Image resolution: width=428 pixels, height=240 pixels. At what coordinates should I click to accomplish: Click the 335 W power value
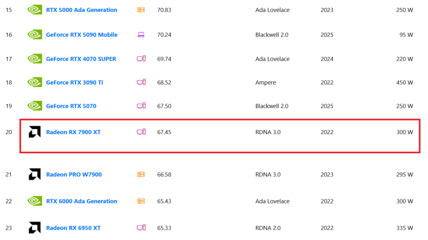[x=404, y=228]
